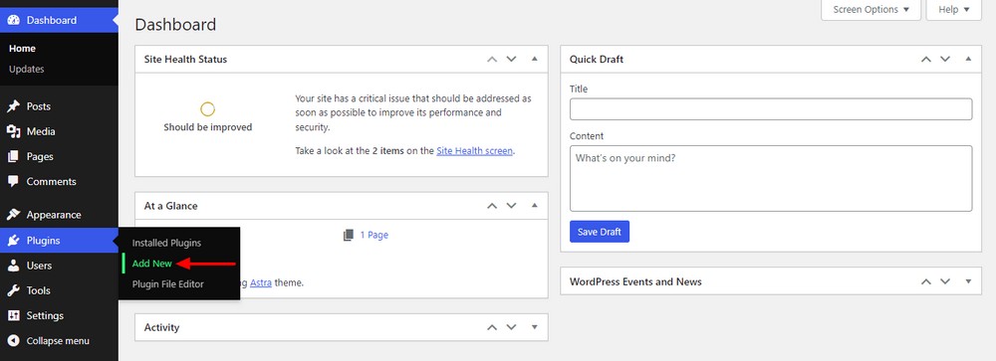Choose Plugin File Editor from flyout
Image resolution: width=996 pixels, height=361 pixels.
point(167,284)
